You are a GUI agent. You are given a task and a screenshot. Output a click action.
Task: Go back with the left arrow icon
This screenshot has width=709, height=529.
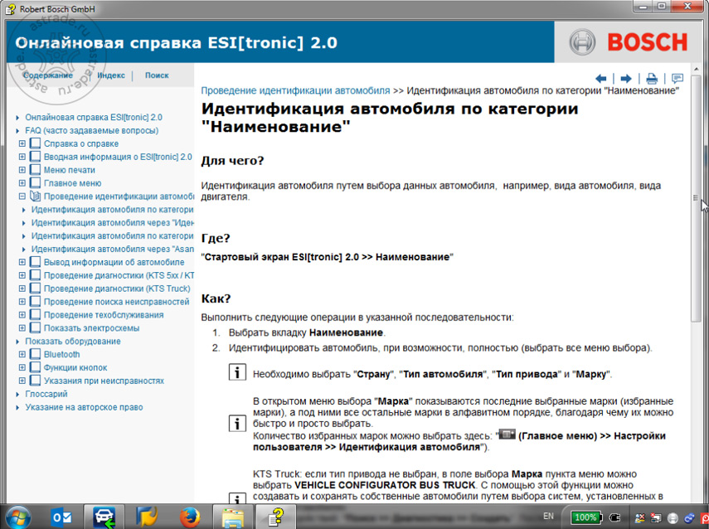click(x=600, y=79)
